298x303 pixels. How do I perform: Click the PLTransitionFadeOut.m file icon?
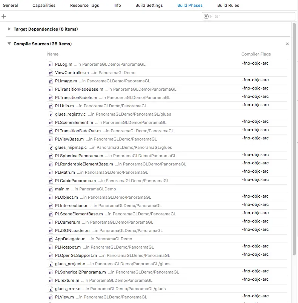point(51,131)
